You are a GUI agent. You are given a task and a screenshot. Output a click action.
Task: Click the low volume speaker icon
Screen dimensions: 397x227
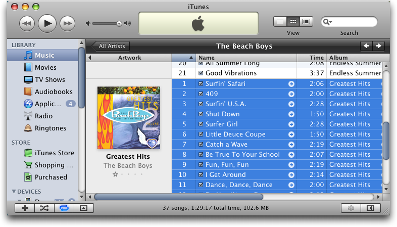88,24
